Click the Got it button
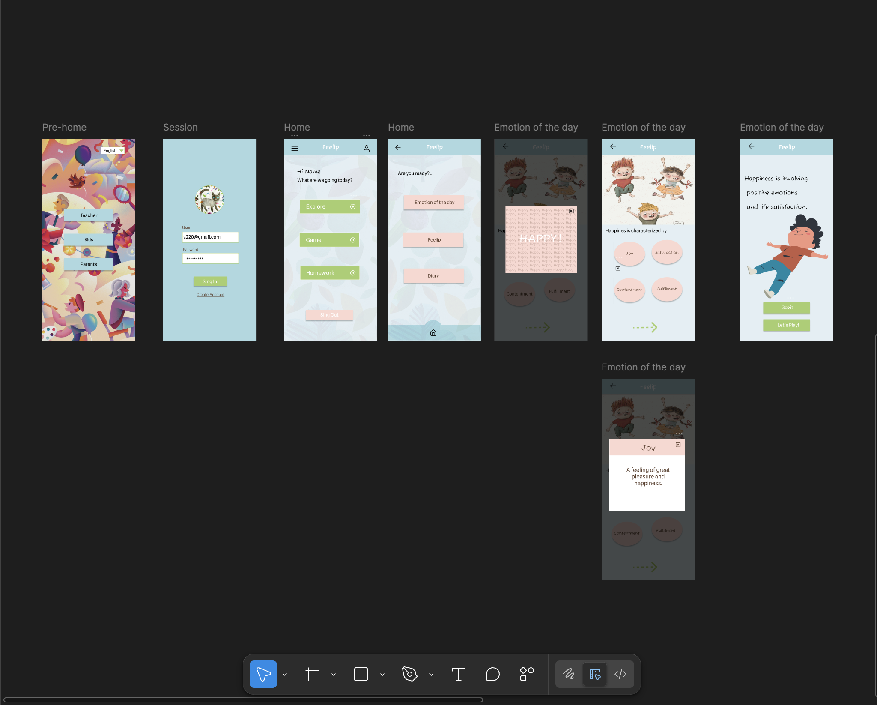The width and height of the screenshot is (877, 705). click(787, 308)
